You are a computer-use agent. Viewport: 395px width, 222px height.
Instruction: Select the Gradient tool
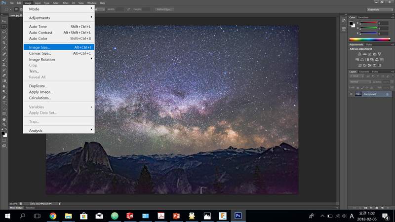(x=4, y=81)
